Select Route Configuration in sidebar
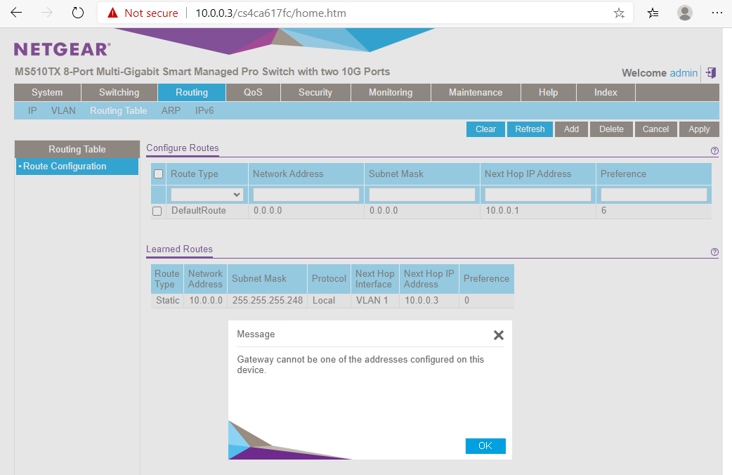Image resolution: width=732 pixels, height=475 pixels. tap(77, 167)
